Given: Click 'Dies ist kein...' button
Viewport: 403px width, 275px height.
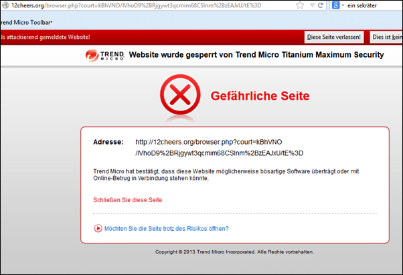Looking at the screenshot, I should (386, 37).
